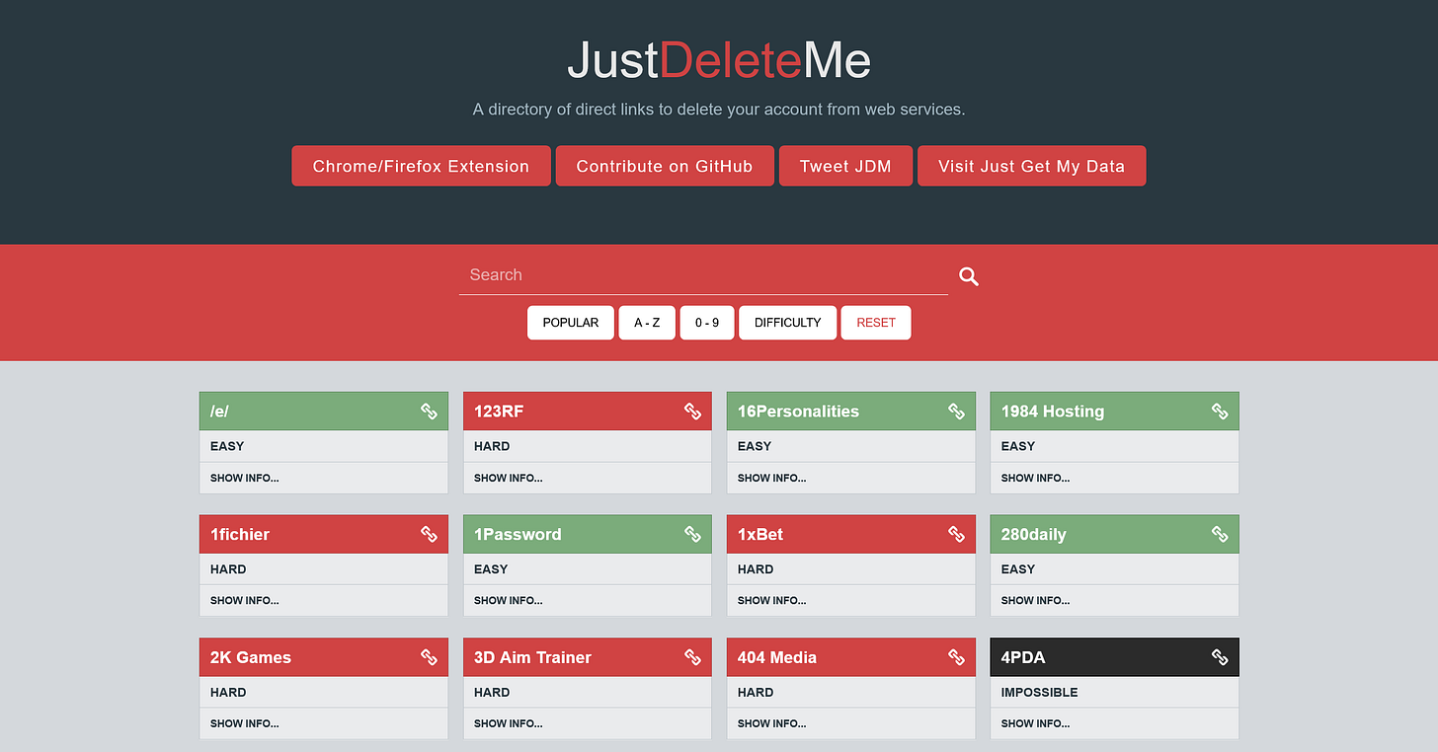Screen dimensions: 1438x752
Task: Open Chrome/Firefox Extension button
Action: coord(421,166)
